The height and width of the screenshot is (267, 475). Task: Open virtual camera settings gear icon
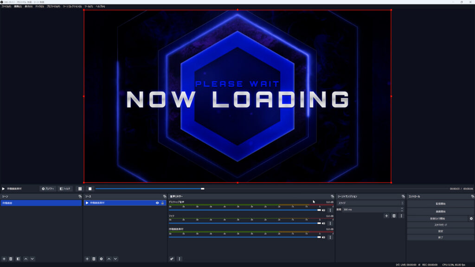[471, 218]
